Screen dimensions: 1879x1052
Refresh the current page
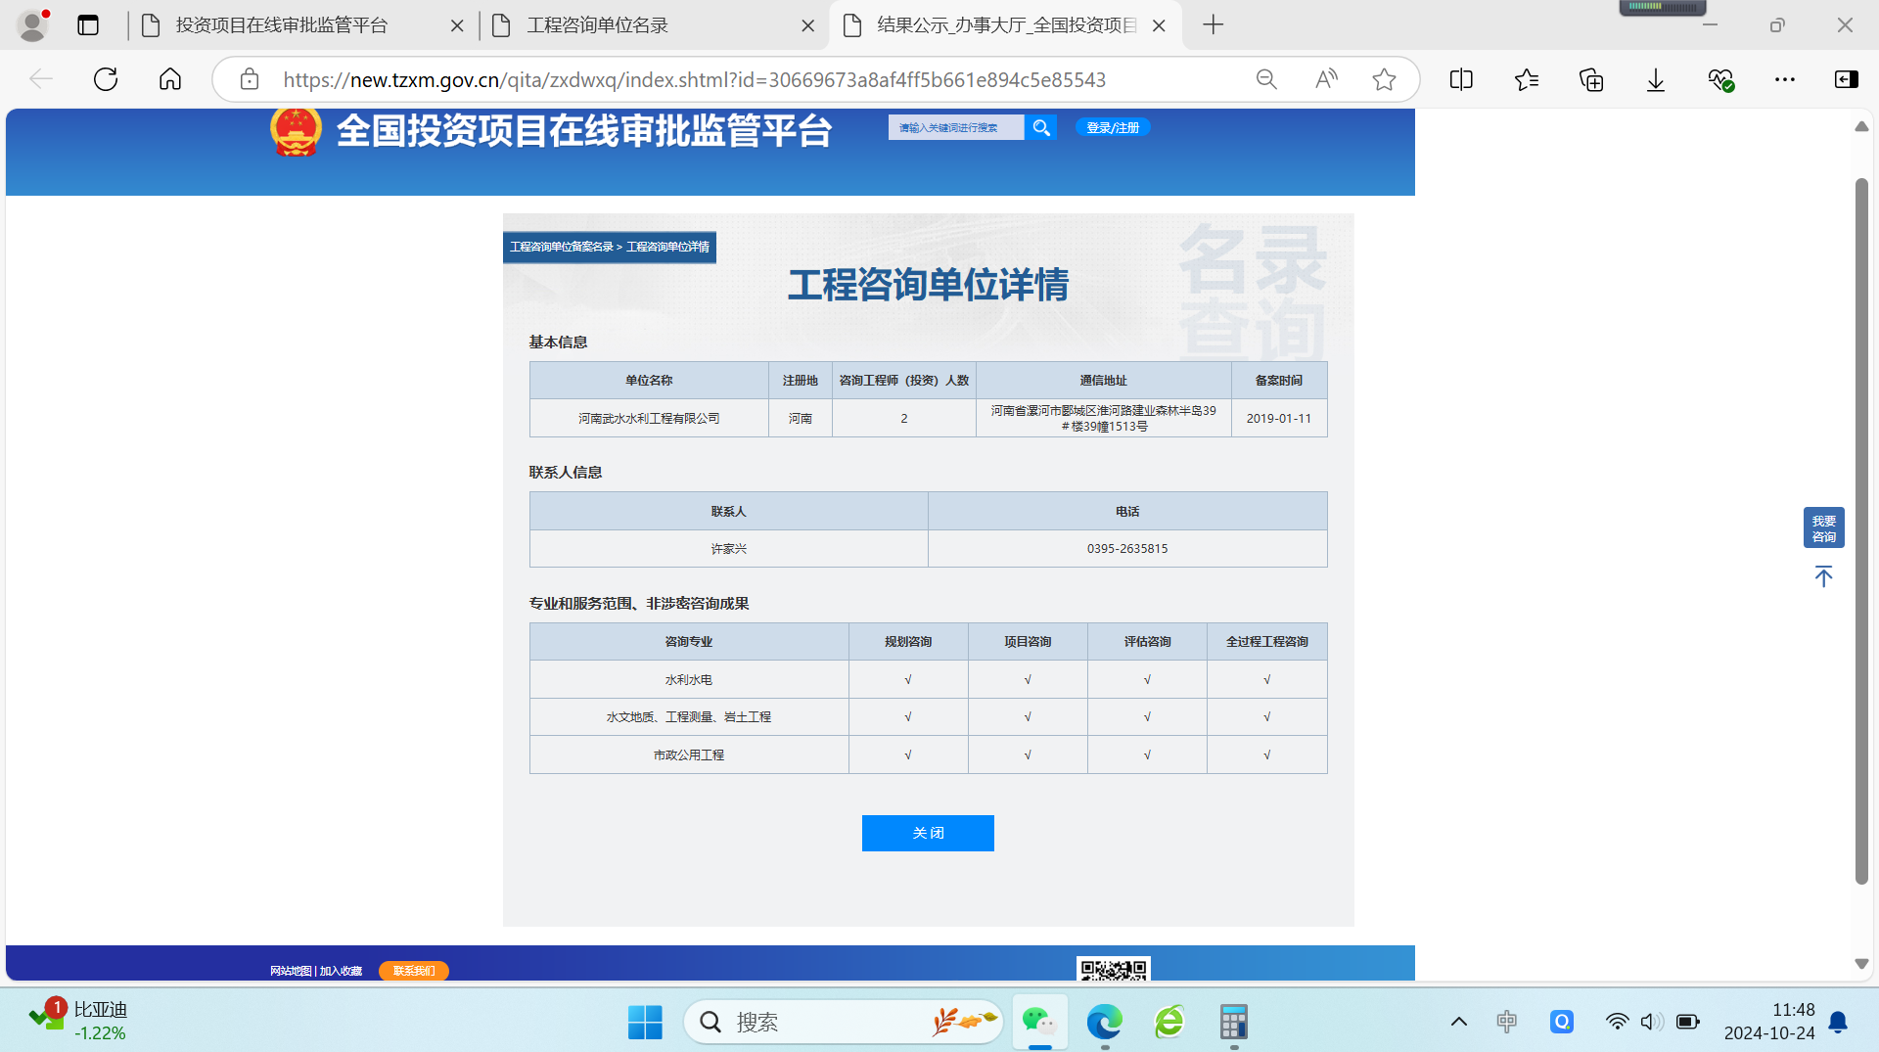[x=105, y=79]
